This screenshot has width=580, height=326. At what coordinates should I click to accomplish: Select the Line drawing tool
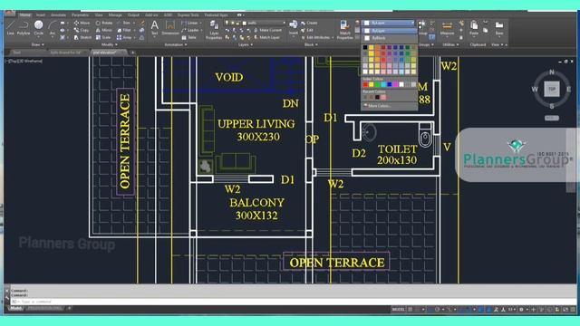(x=10, y=28)
